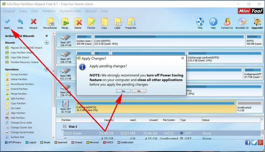The height and width of the screenshot is (152, 265).
Task: Click the Upgrade shopping cart icon
Action: point(257,22)
